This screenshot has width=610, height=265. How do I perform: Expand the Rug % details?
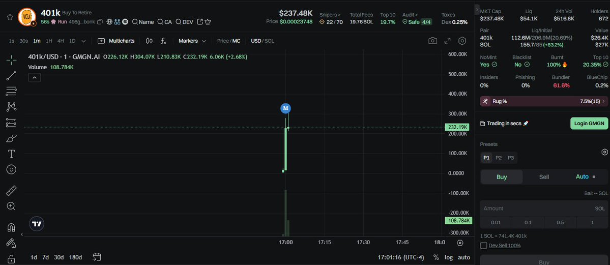tap(544, 101)
